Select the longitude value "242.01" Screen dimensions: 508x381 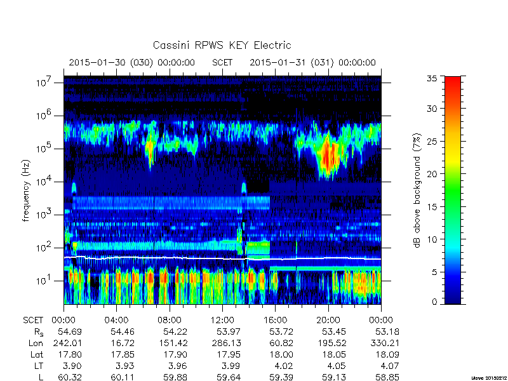67,343
